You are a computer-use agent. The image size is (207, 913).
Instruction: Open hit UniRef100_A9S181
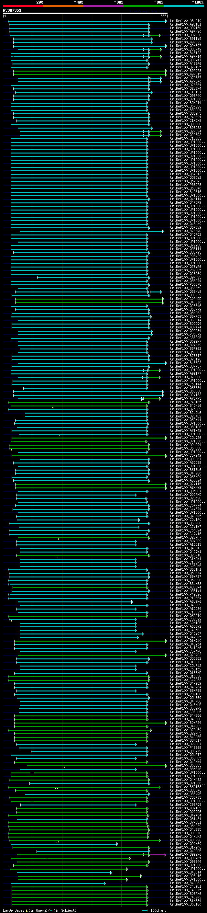click(x=186, y=25)
